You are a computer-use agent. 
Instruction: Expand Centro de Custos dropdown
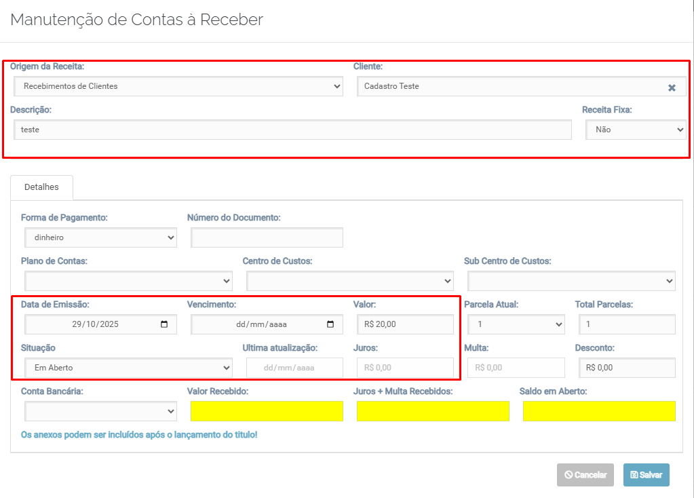[349, 281]
